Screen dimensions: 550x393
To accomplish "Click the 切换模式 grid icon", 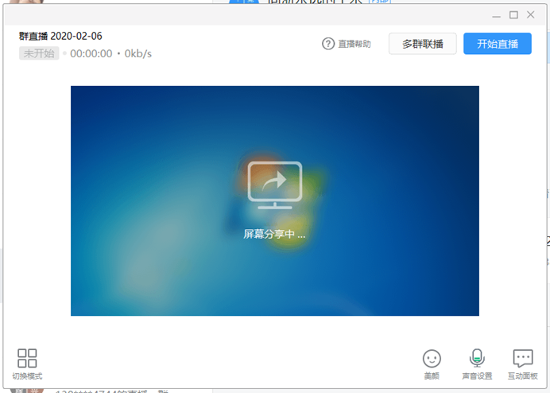I will coord(27,358).
